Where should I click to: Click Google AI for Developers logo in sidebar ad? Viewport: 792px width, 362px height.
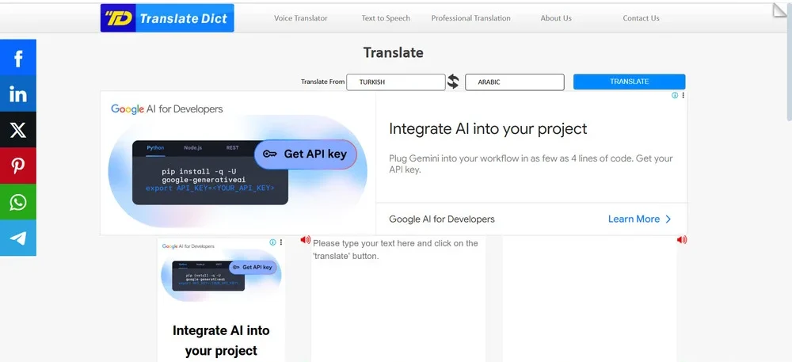tap(188, 246)
